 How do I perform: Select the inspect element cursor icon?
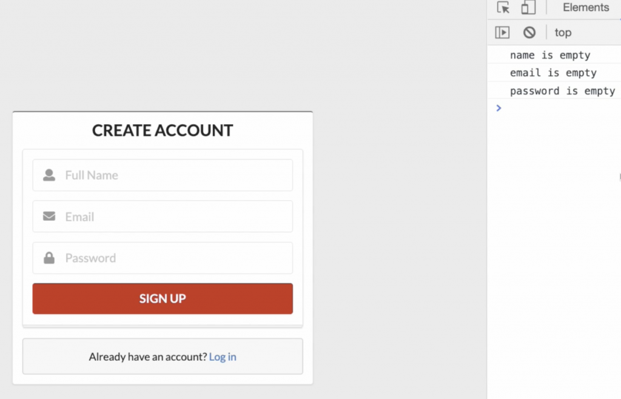(503, 7)
